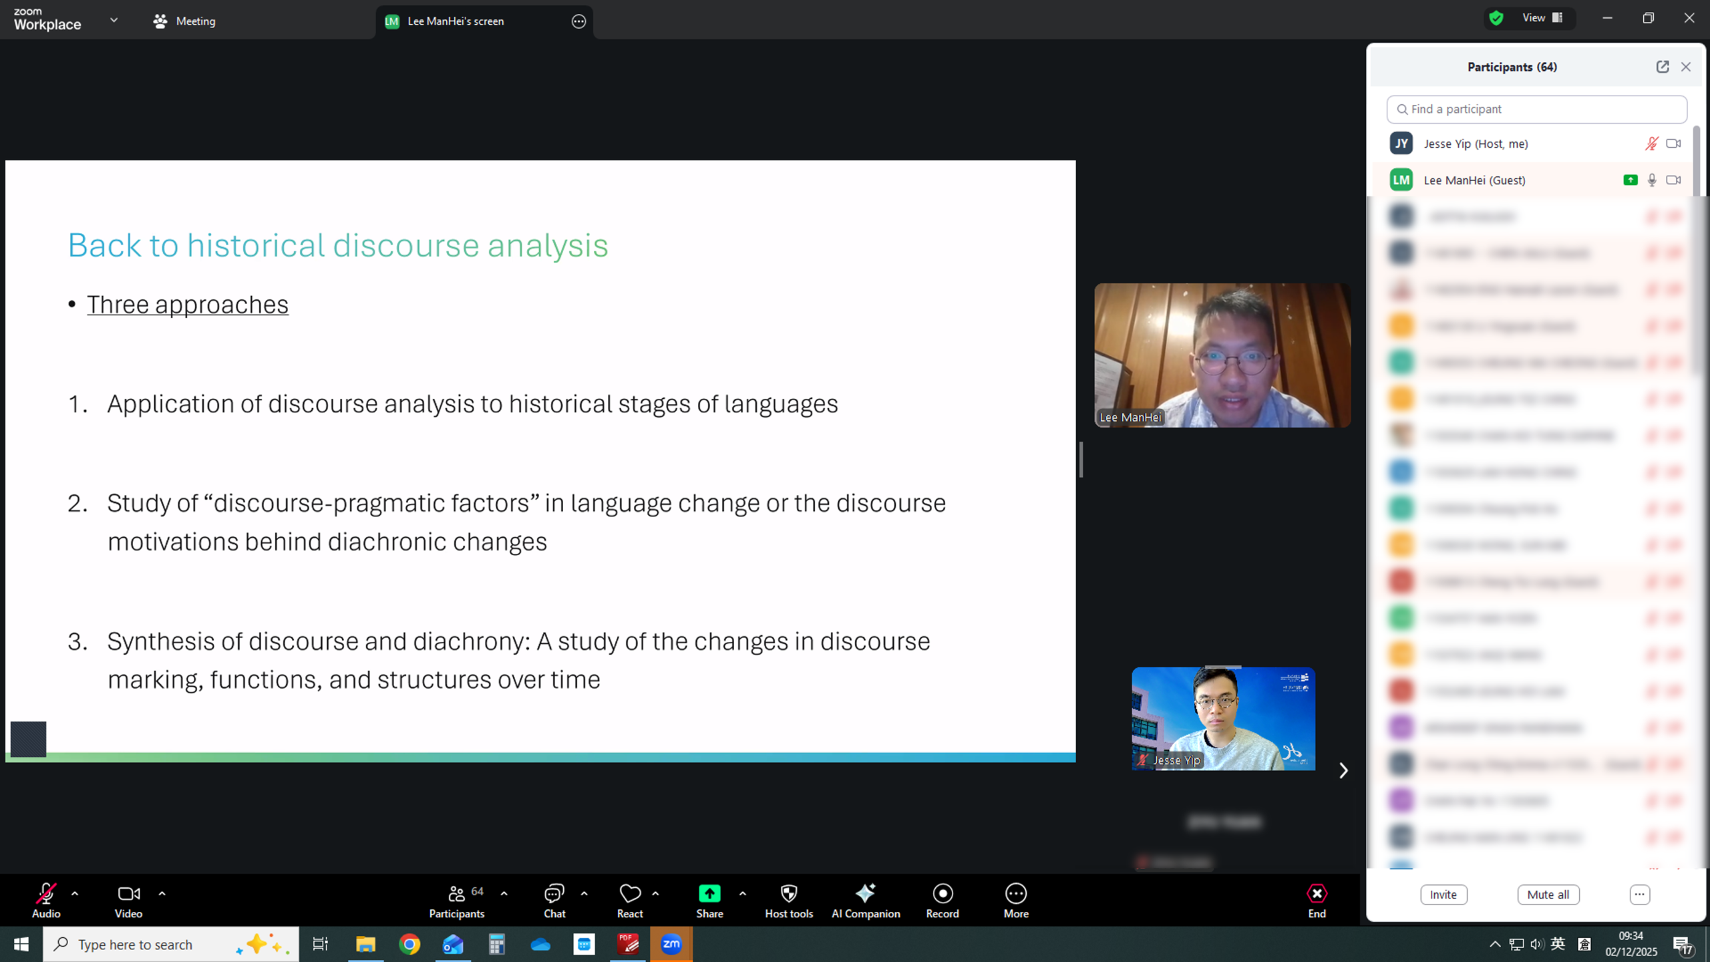
Task: Open Zoom Workplace dropdown chevron
Action: [x=114, y=20]
